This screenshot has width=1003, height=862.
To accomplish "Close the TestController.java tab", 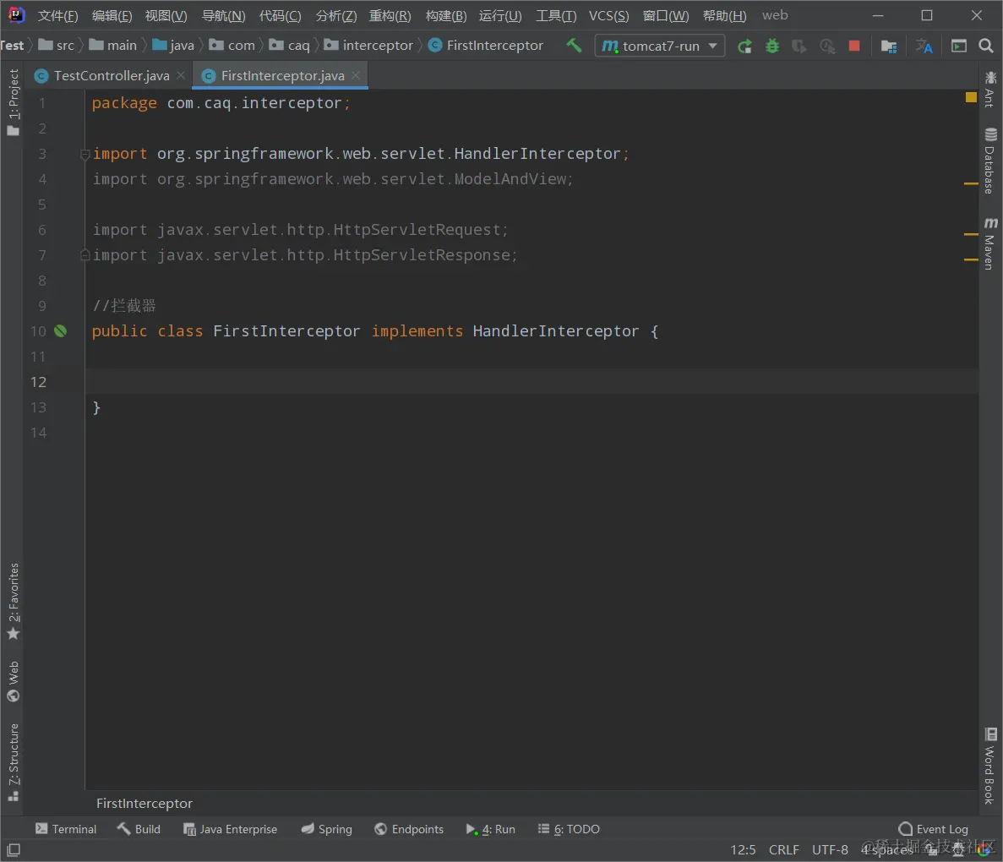I will 181,75.
